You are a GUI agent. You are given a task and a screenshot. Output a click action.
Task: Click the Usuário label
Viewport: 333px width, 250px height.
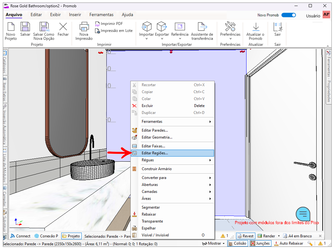313,16
